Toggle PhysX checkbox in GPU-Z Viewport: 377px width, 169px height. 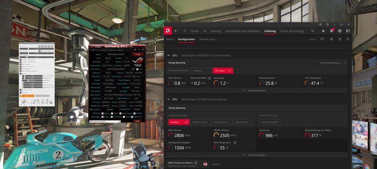tap(124, 117)
